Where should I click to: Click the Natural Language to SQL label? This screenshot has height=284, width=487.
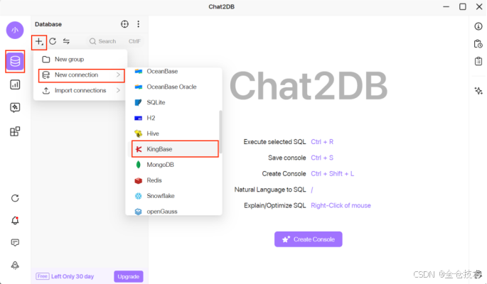point(270,190)
